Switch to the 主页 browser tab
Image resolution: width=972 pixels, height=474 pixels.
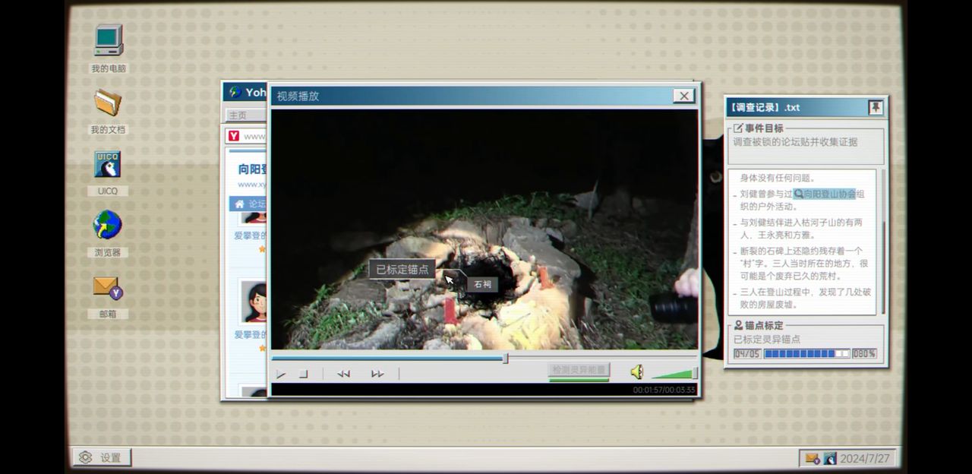[x=238, y=115]
